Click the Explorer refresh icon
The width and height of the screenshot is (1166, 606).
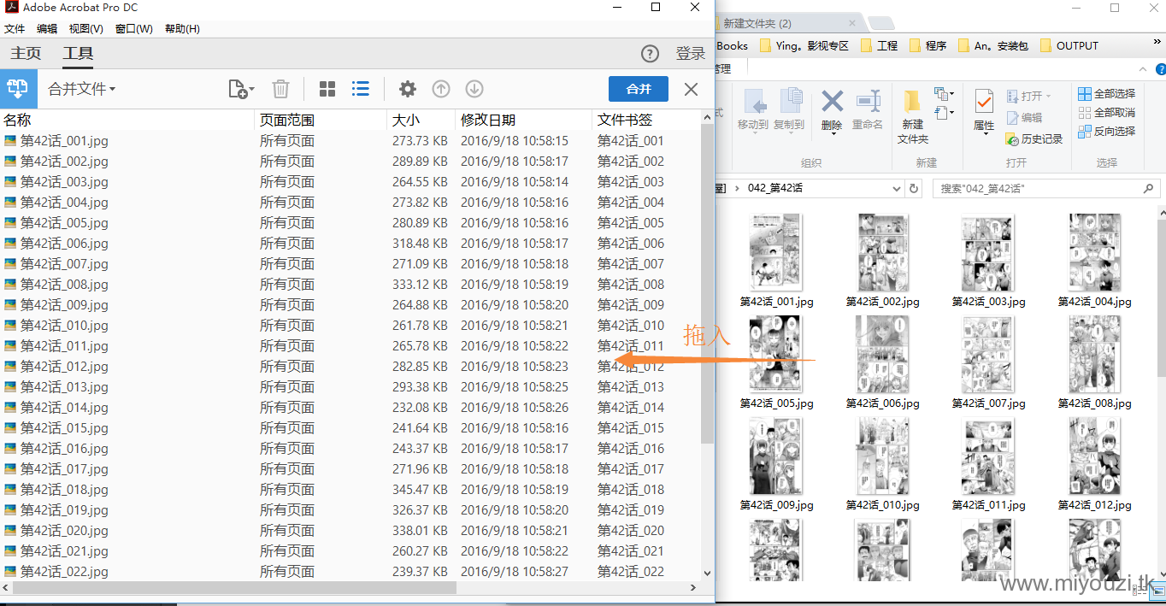914,188
